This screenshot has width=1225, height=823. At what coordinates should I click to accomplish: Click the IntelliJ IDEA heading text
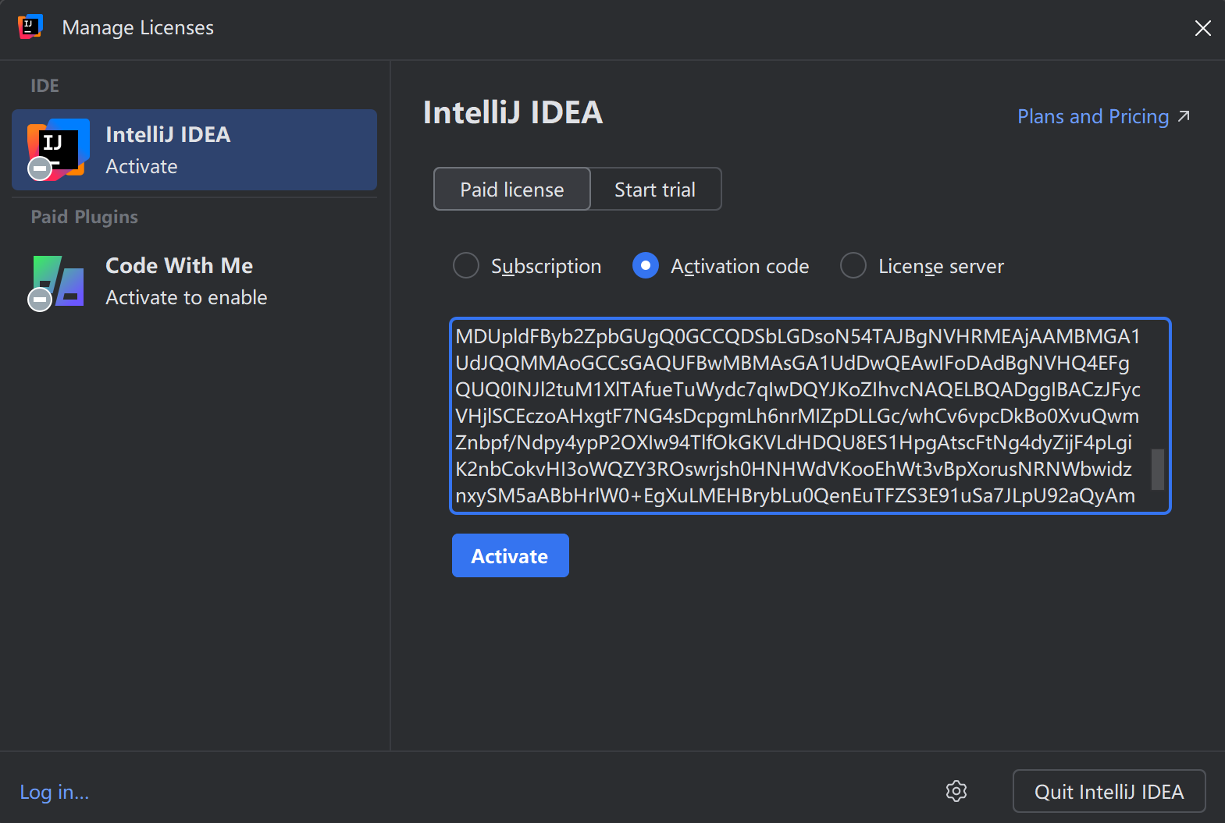point(513,112)
